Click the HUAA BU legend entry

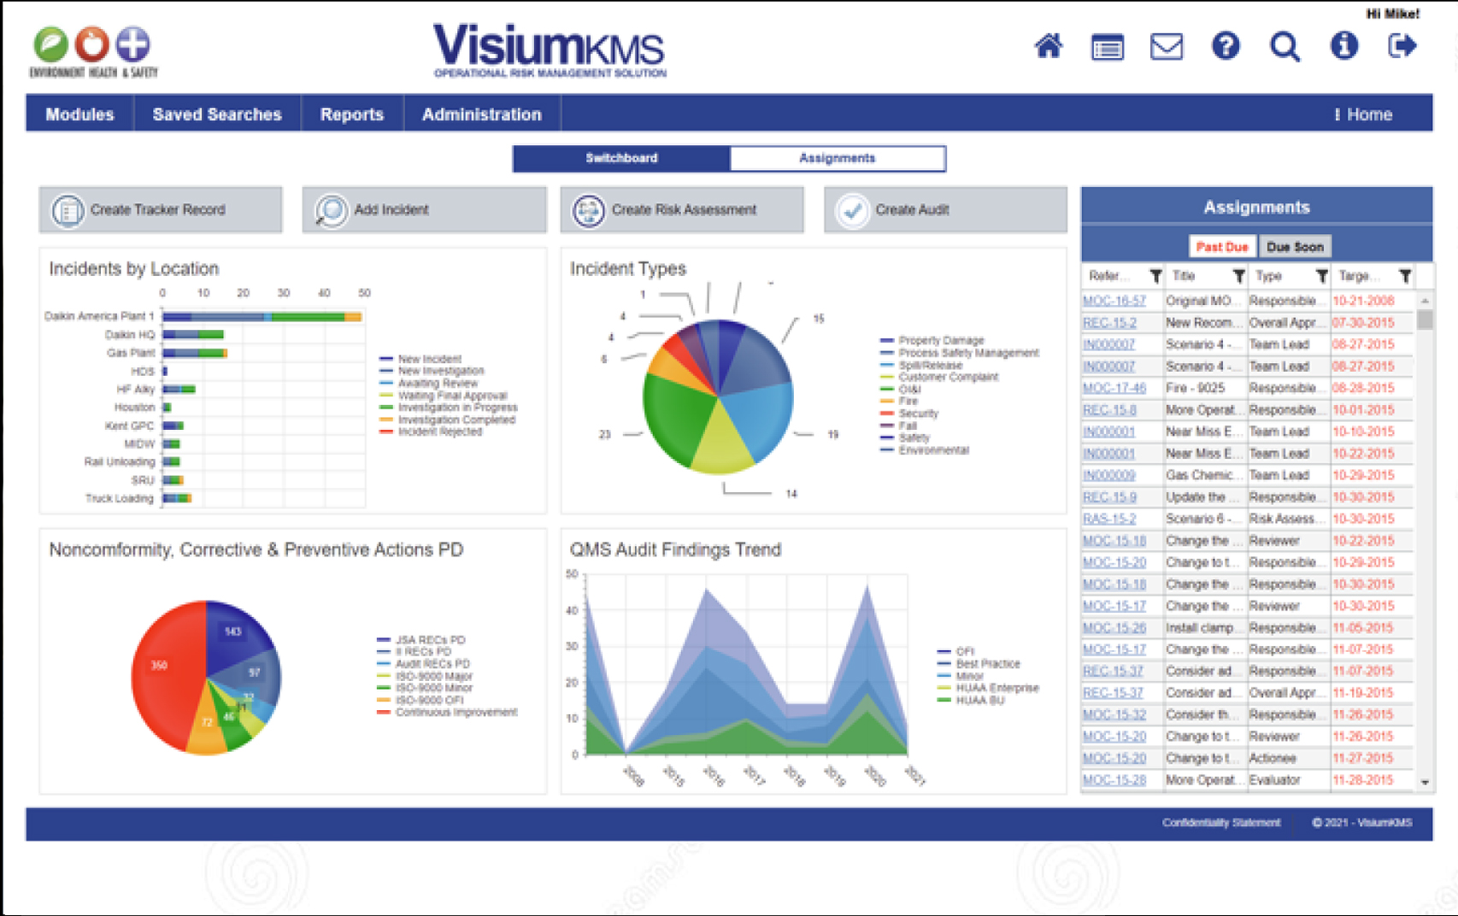coord(971,700)
